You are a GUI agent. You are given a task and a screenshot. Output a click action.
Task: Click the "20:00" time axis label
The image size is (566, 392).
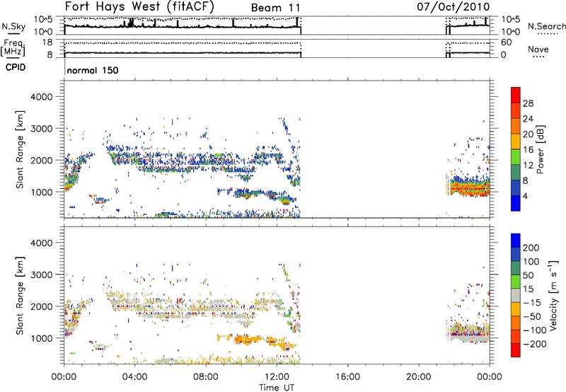tap(418, 377)
